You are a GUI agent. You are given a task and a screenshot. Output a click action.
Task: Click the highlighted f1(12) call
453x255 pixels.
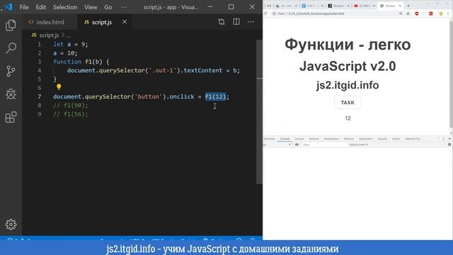point(215,96)
